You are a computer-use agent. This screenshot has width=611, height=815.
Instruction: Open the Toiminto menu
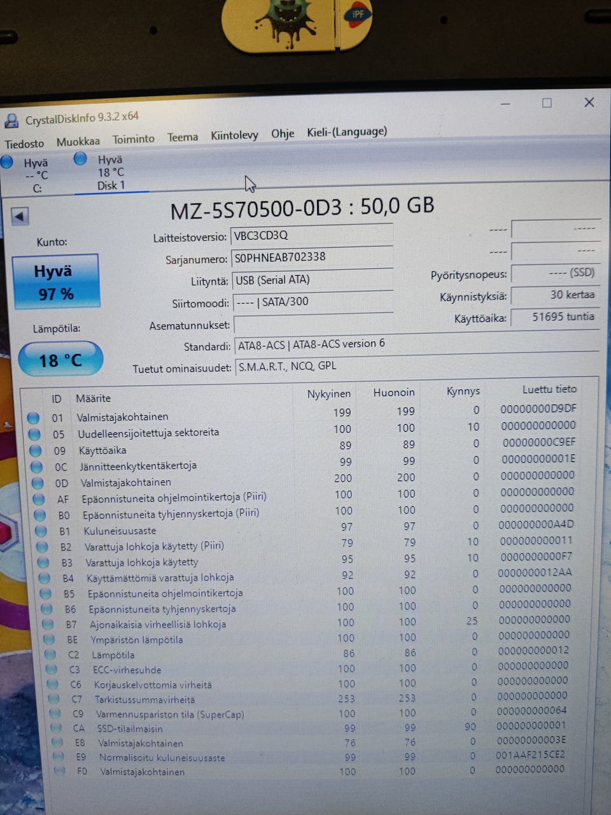coord(134,139)
